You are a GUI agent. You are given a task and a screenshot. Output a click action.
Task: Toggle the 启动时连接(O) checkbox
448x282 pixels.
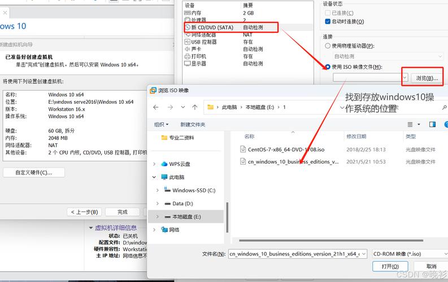point(328,21)
